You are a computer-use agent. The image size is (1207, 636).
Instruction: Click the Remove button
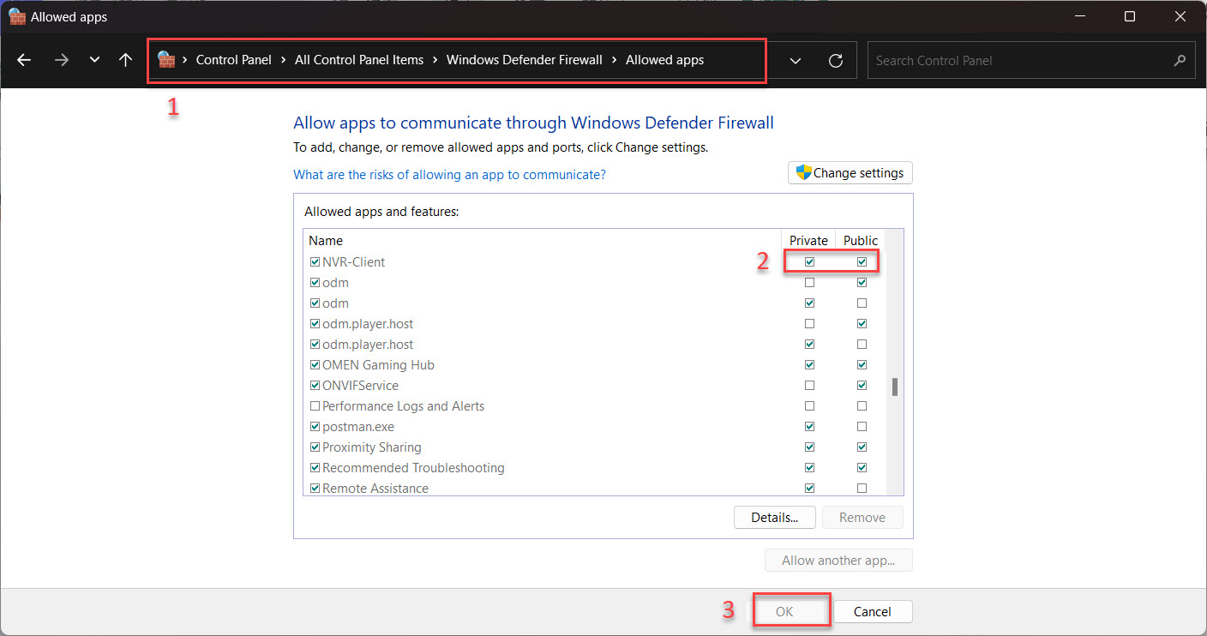click(x=862, y=517)
